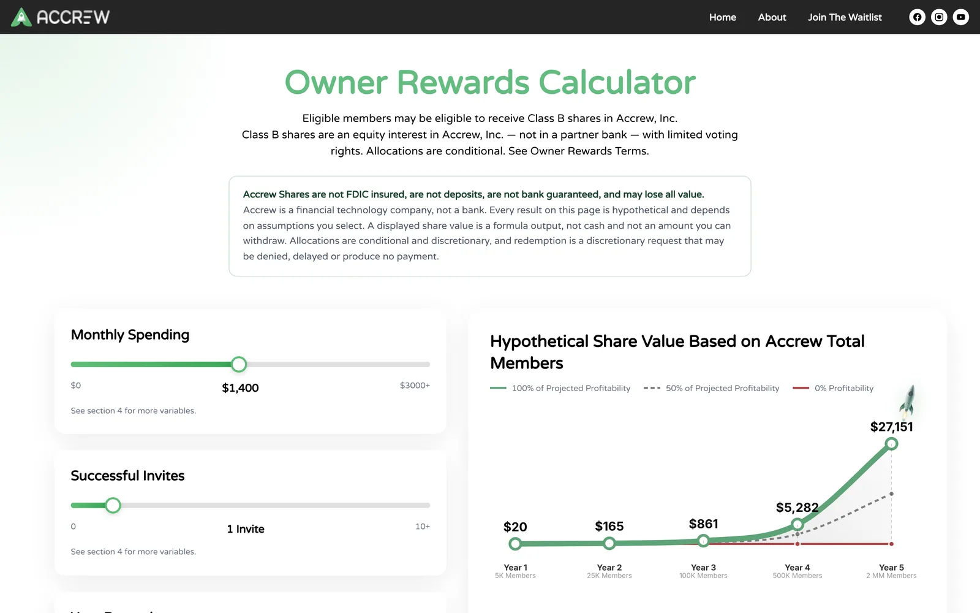The height and width of the screenshot is (613, 980).
Task: Open the About page link
Action: pyautogui.click(x=772, y=17)
